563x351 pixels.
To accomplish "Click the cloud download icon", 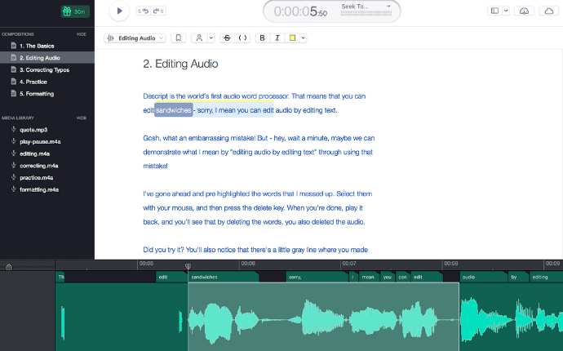I will (524, 11).
